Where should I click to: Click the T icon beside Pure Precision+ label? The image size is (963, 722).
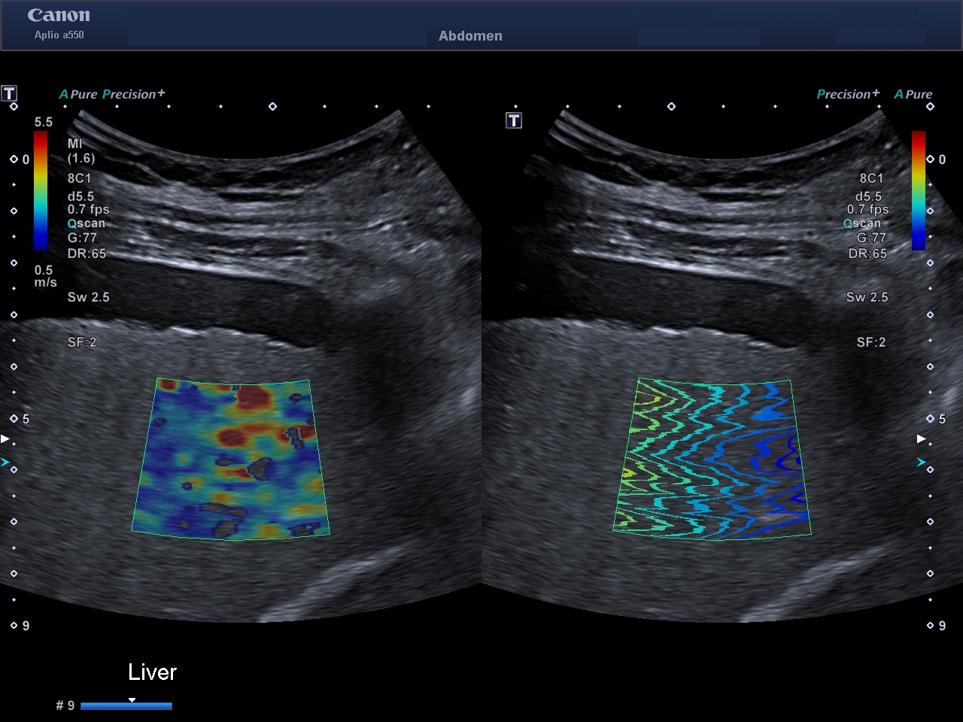point(9,93)
